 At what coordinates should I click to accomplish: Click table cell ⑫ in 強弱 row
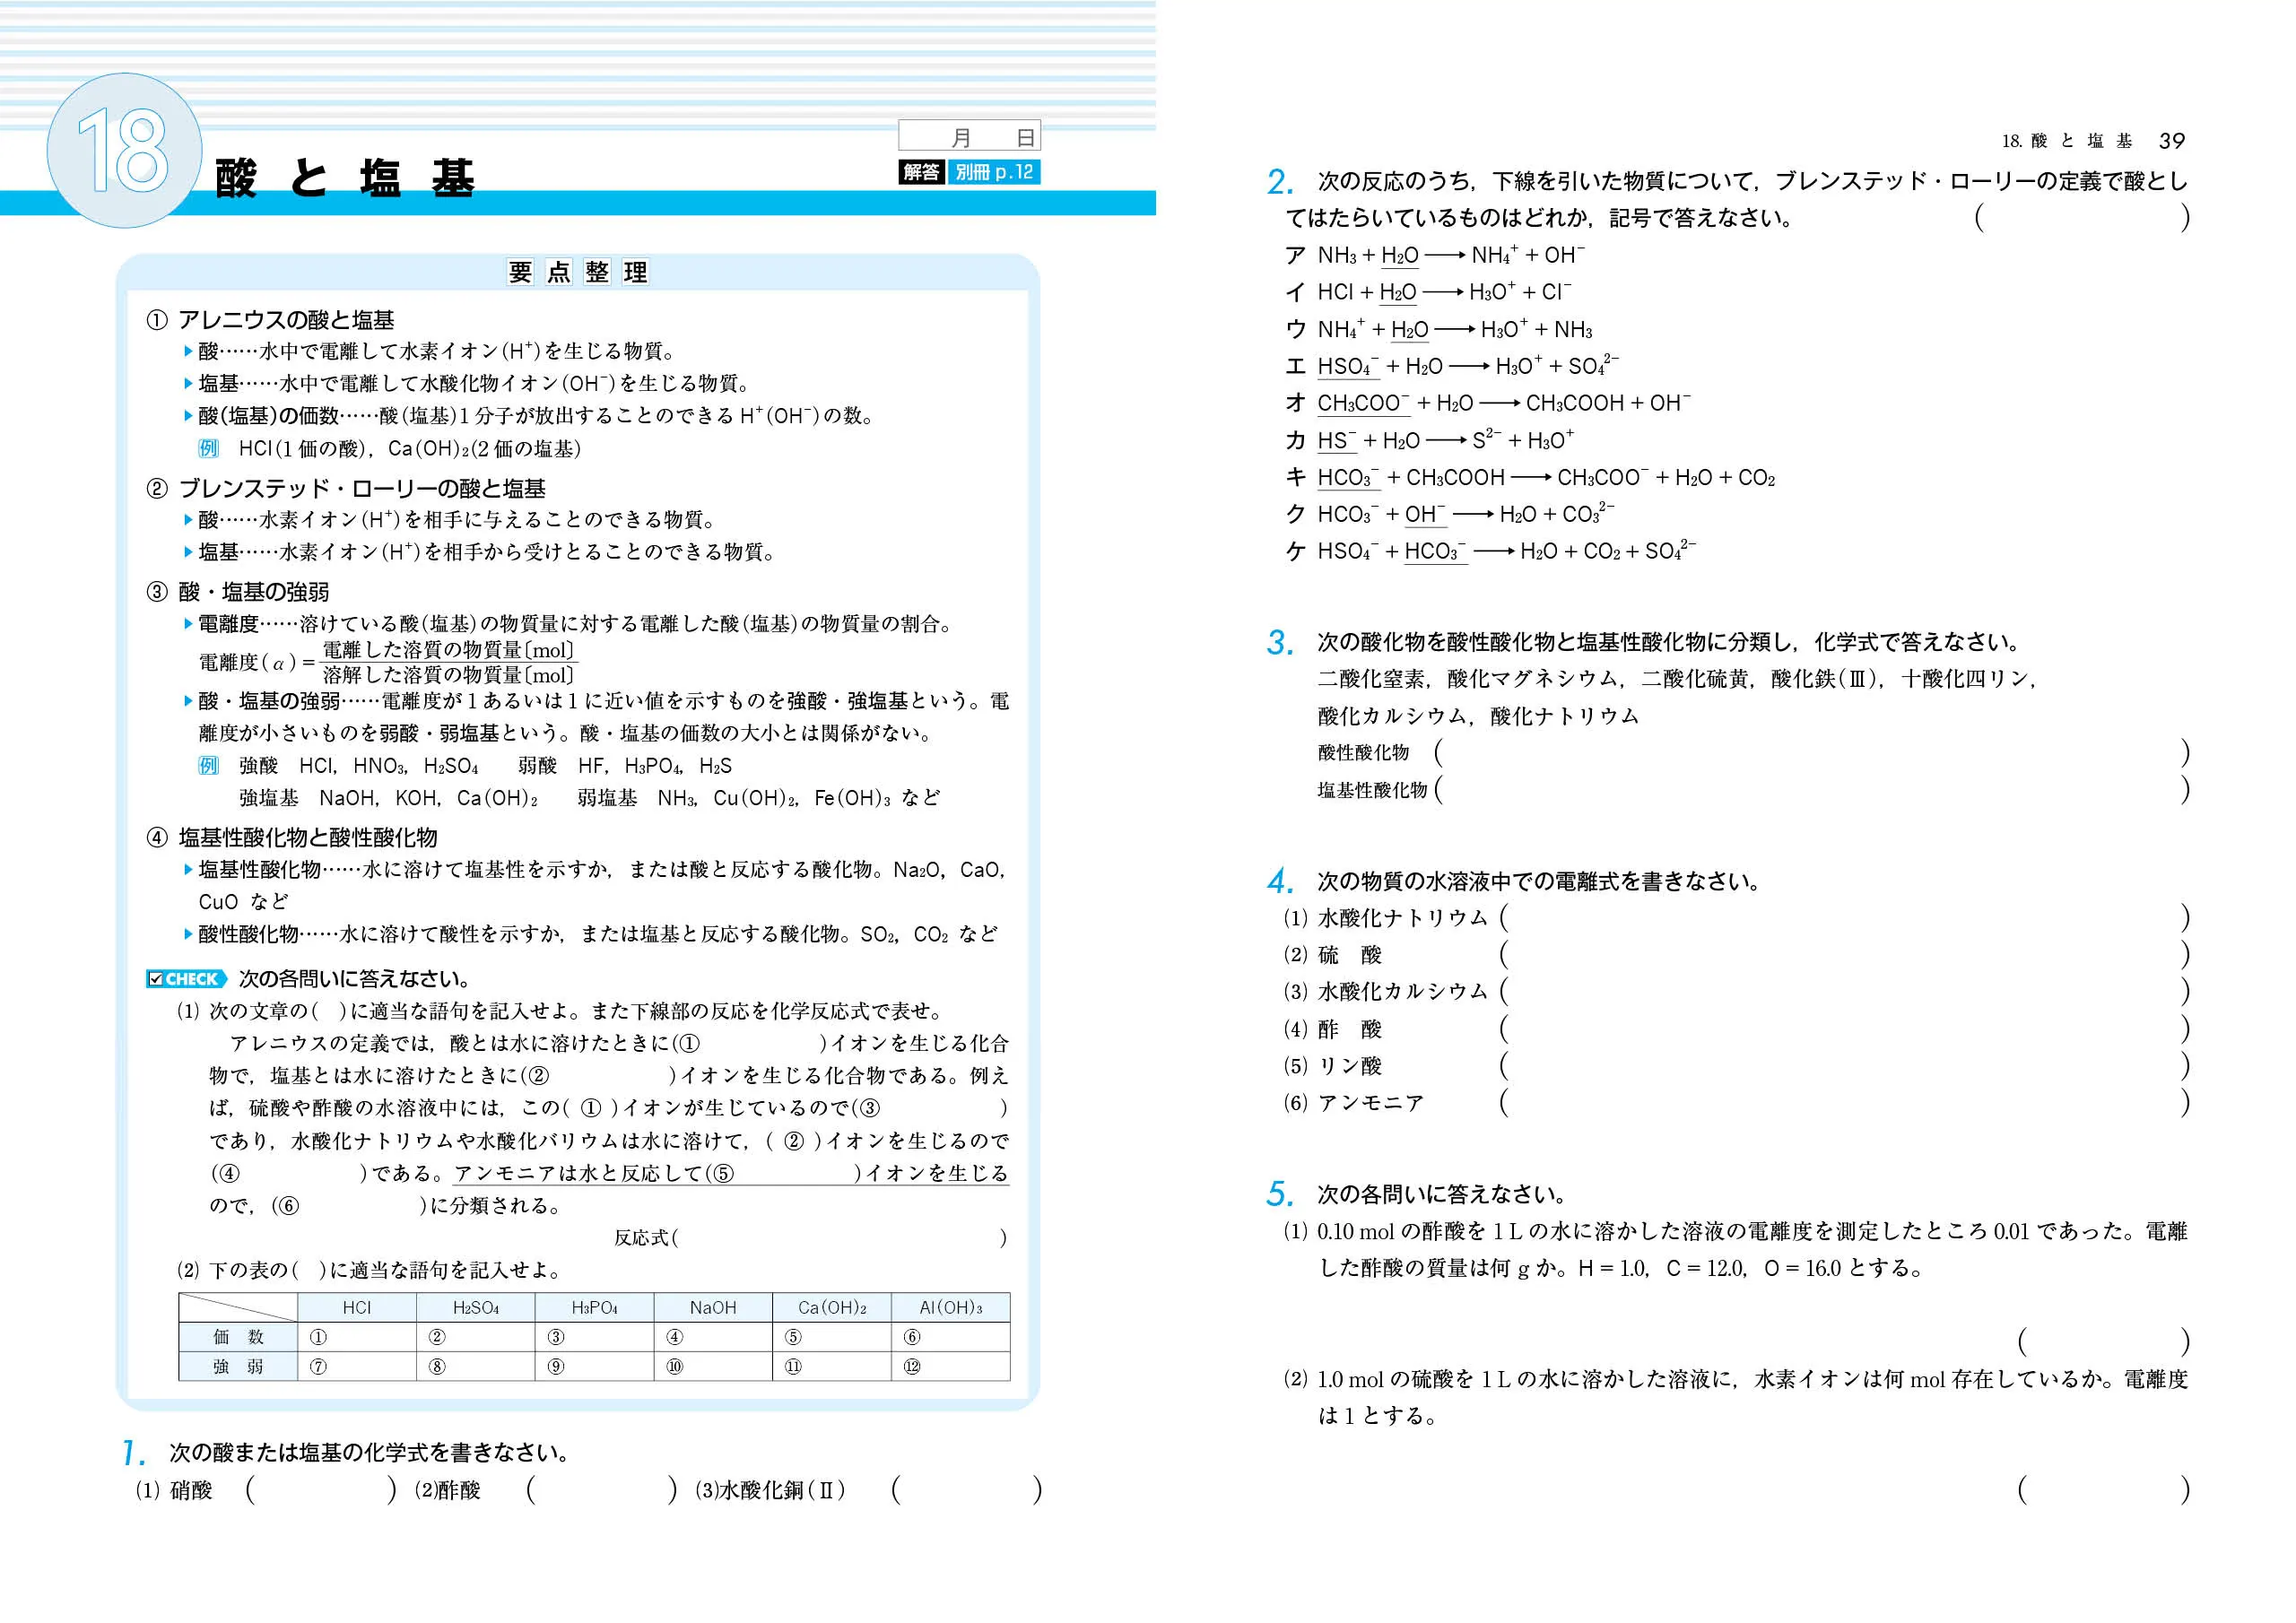[951, 1366]
